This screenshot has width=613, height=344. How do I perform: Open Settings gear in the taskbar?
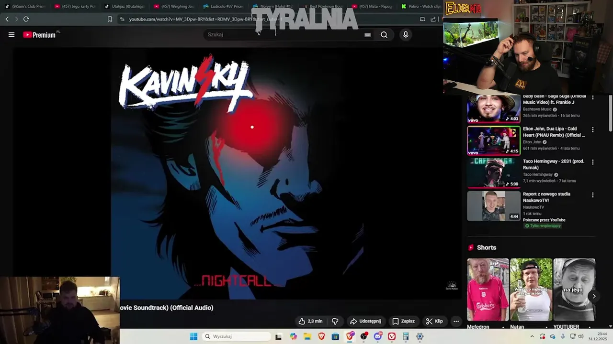(420, 336)
